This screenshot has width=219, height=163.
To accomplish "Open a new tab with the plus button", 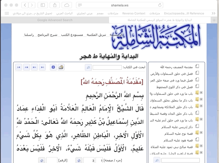I will coord(214,20).
